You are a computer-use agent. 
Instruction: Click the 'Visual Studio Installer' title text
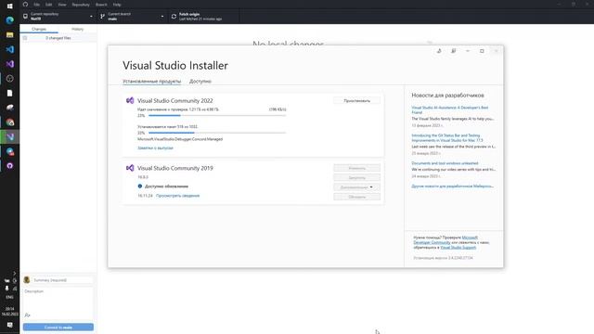tap(175, 65)
